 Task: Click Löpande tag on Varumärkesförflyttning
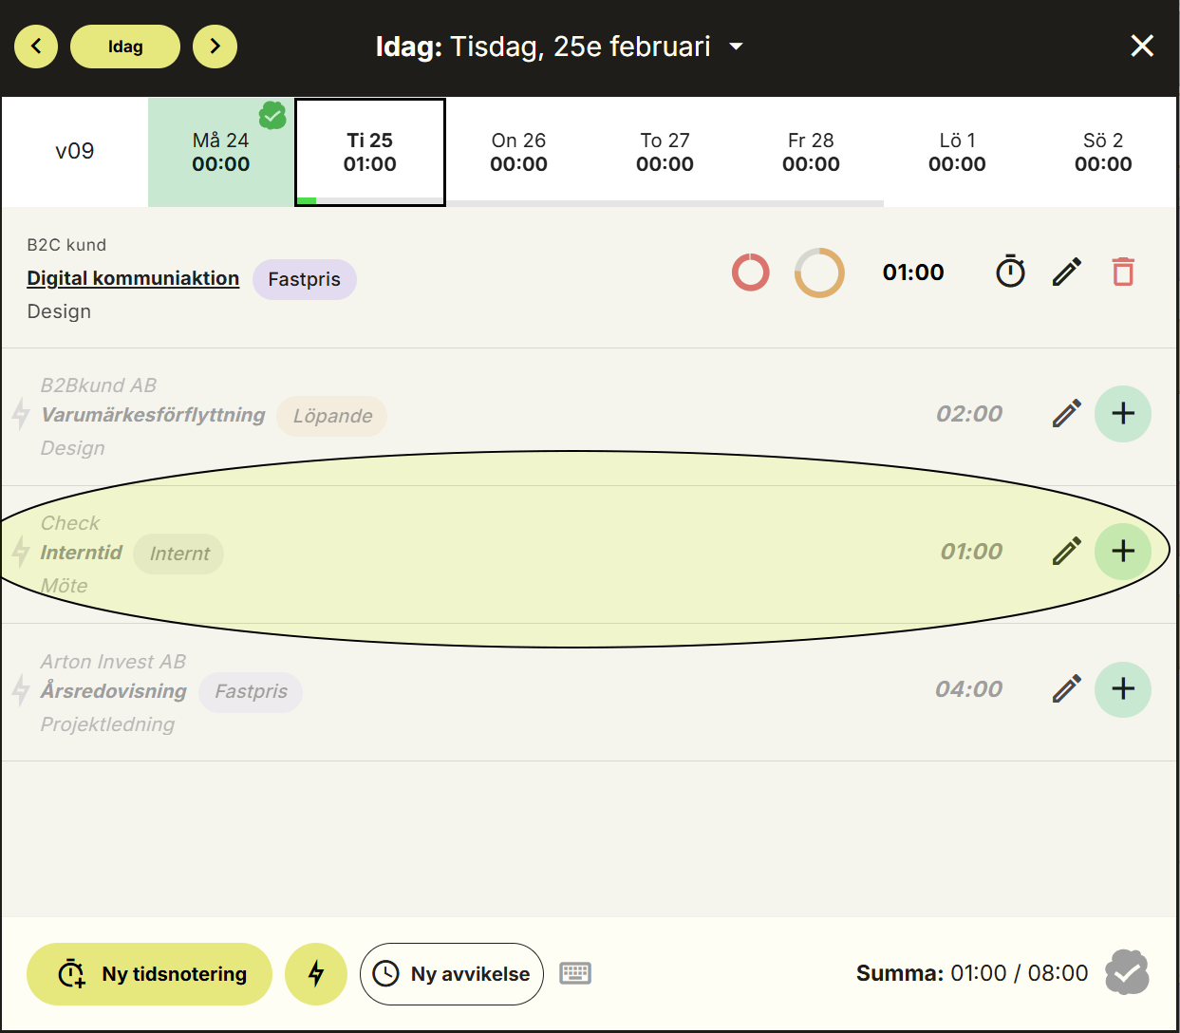(x=332, y=416)
